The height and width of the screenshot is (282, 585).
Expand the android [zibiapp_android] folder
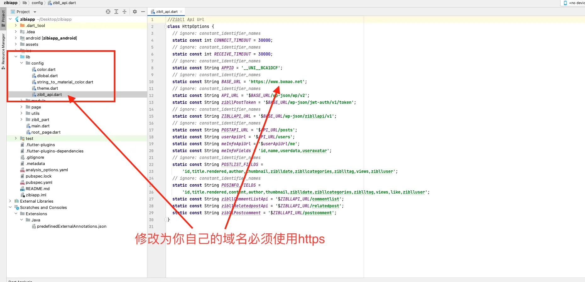click(x=16, y=38)
